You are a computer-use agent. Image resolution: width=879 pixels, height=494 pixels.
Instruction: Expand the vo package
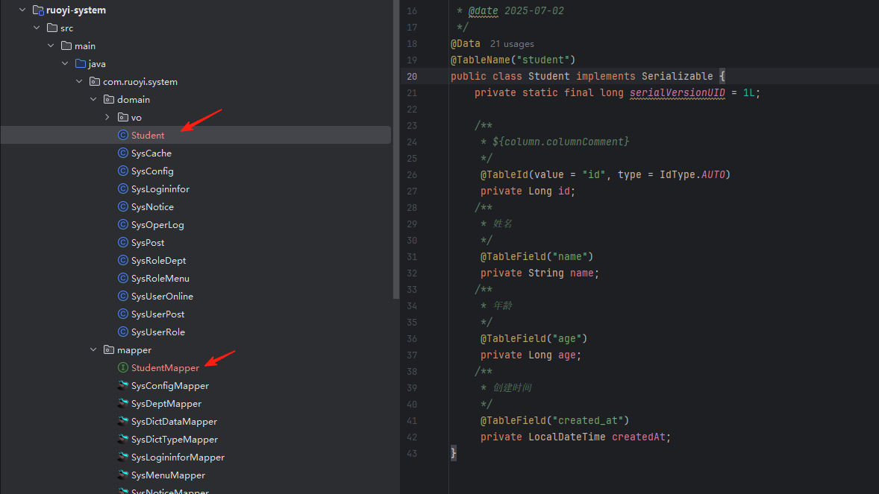pos(107,117)
